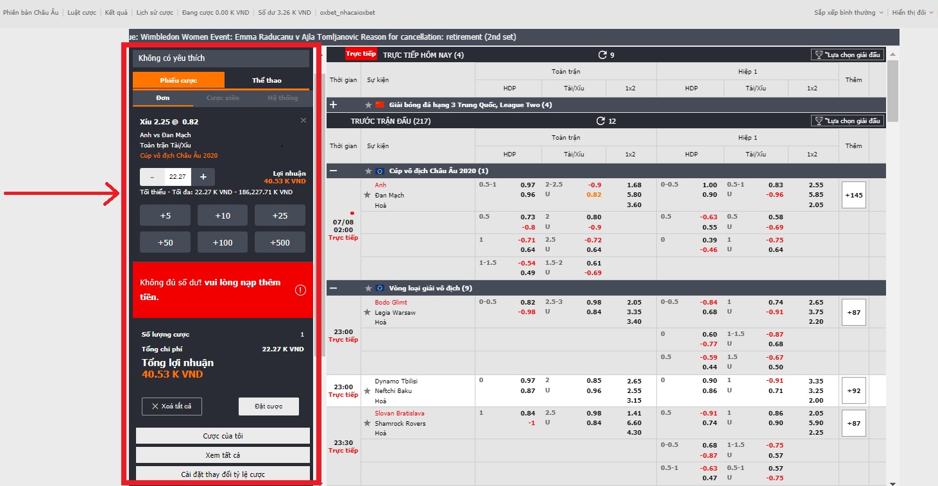This screenshot has width=938, height=486.
Task: Remove the Xỉu 2.25 bet slip entry
Action: [x=303, y=121]
